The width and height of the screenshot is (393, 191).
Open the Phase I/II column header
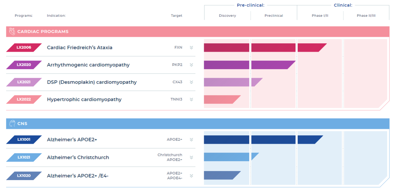320,16
